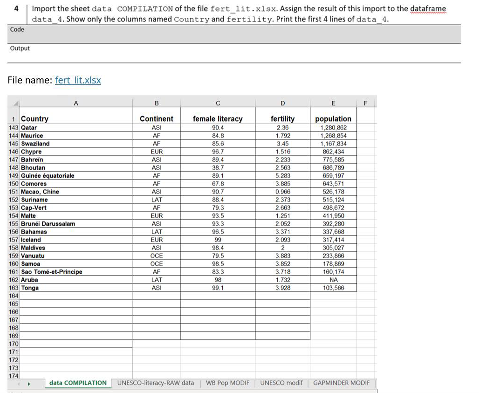
Task: Select the active data COMPILATION tab
Action: coord(77,383)
